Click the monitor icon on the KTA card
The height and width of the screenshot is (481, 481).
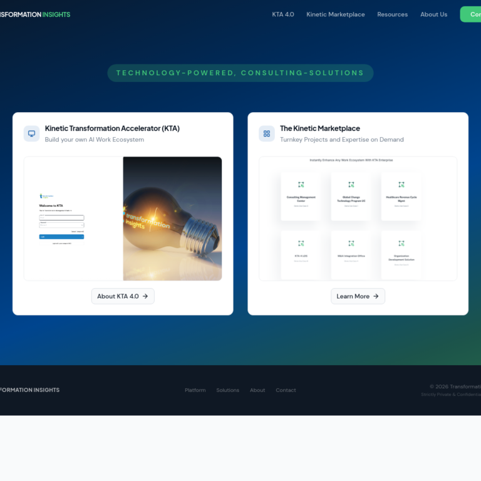(x=31, y=134)
